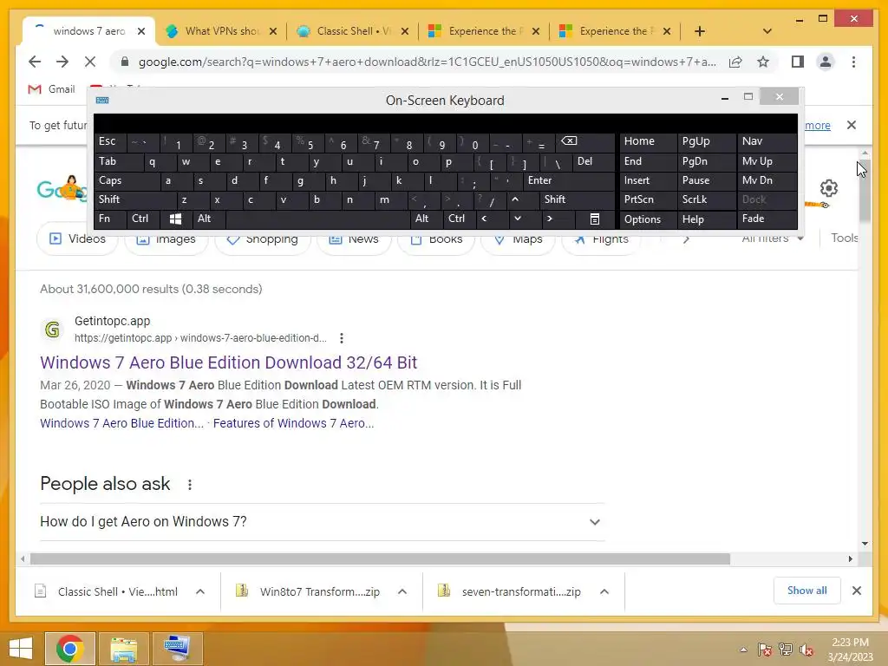Stop page loading in Chrome toolbar
The width and height of the screenshot is (888, 666).
click(x=90, y=62)
